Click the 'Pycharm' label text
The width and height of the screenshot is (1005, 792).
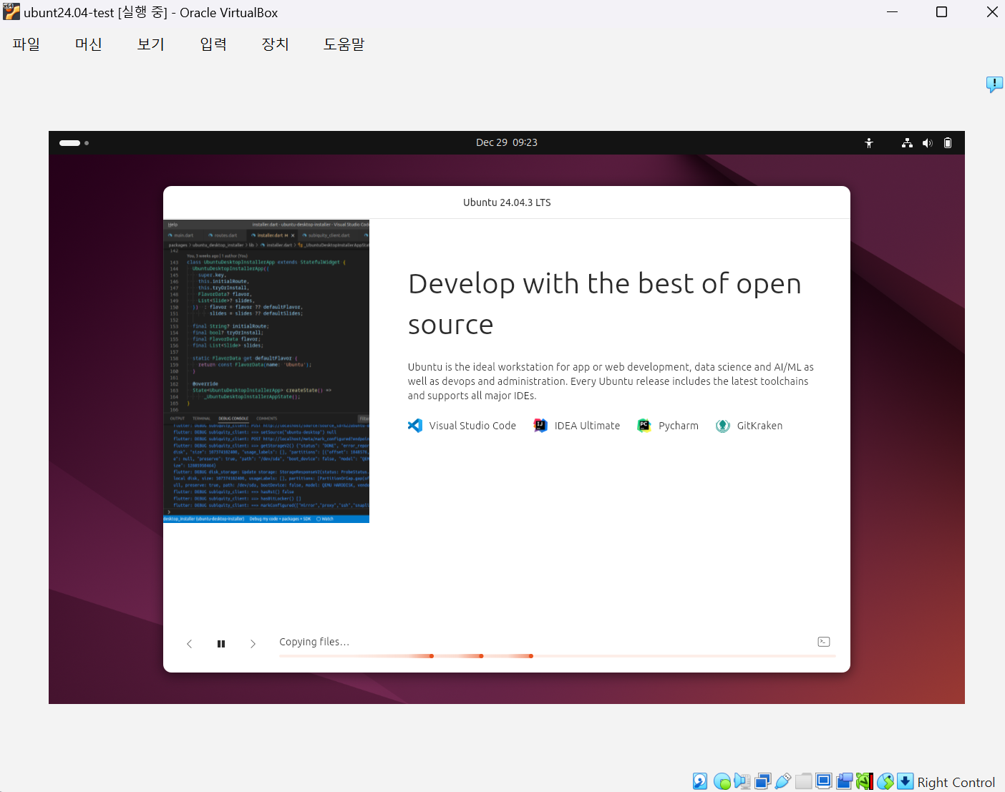coord(679,426)
